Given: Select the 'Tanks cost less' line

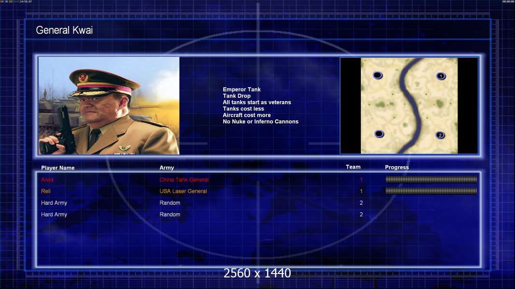Looking at the screenshot, I should pyautogui.click(x=243, y=109).
